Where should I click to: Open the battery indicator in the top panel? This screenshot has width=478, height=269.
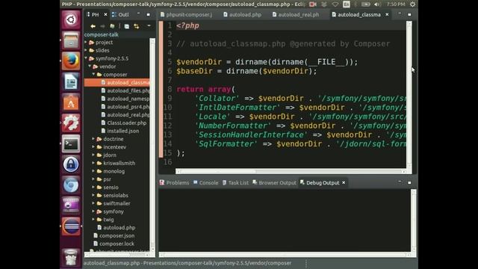[365, 4]
